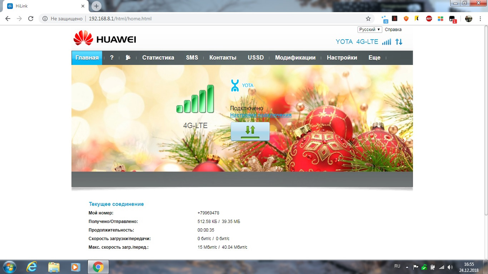Open the black extension with red 1 badge
The width and height of the screenshot is (488, 274).
pyautogui.click(x=453, y=19)
